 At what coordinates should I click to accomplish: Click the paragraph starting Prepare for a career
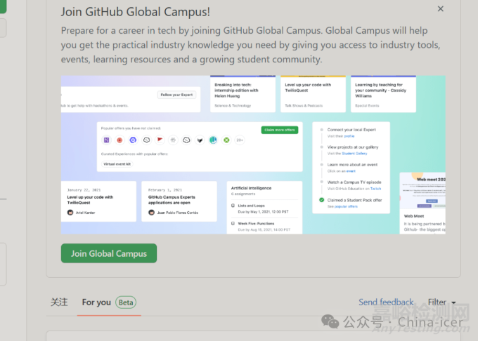tap(250, 45)
